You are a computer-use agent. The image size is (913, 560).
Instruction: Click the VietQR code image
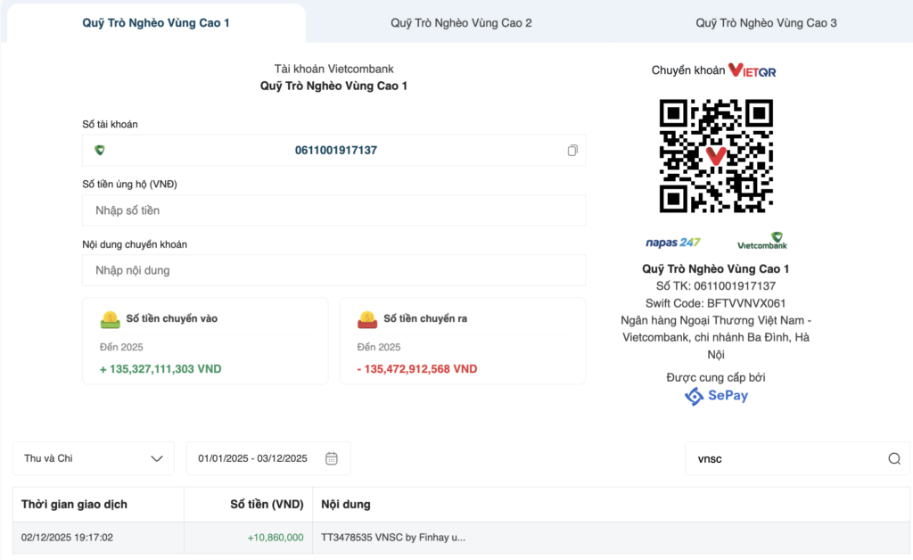click(x=716, y=156)
